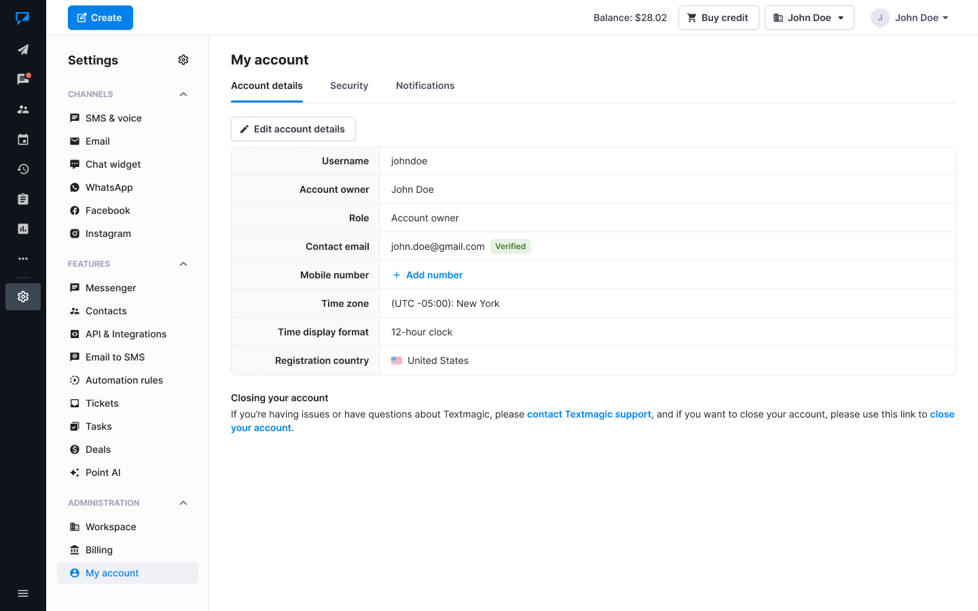Click the settings gear icon beside Settings heading
This screenshot has height=611, width=978.
[x=183, y=60]
